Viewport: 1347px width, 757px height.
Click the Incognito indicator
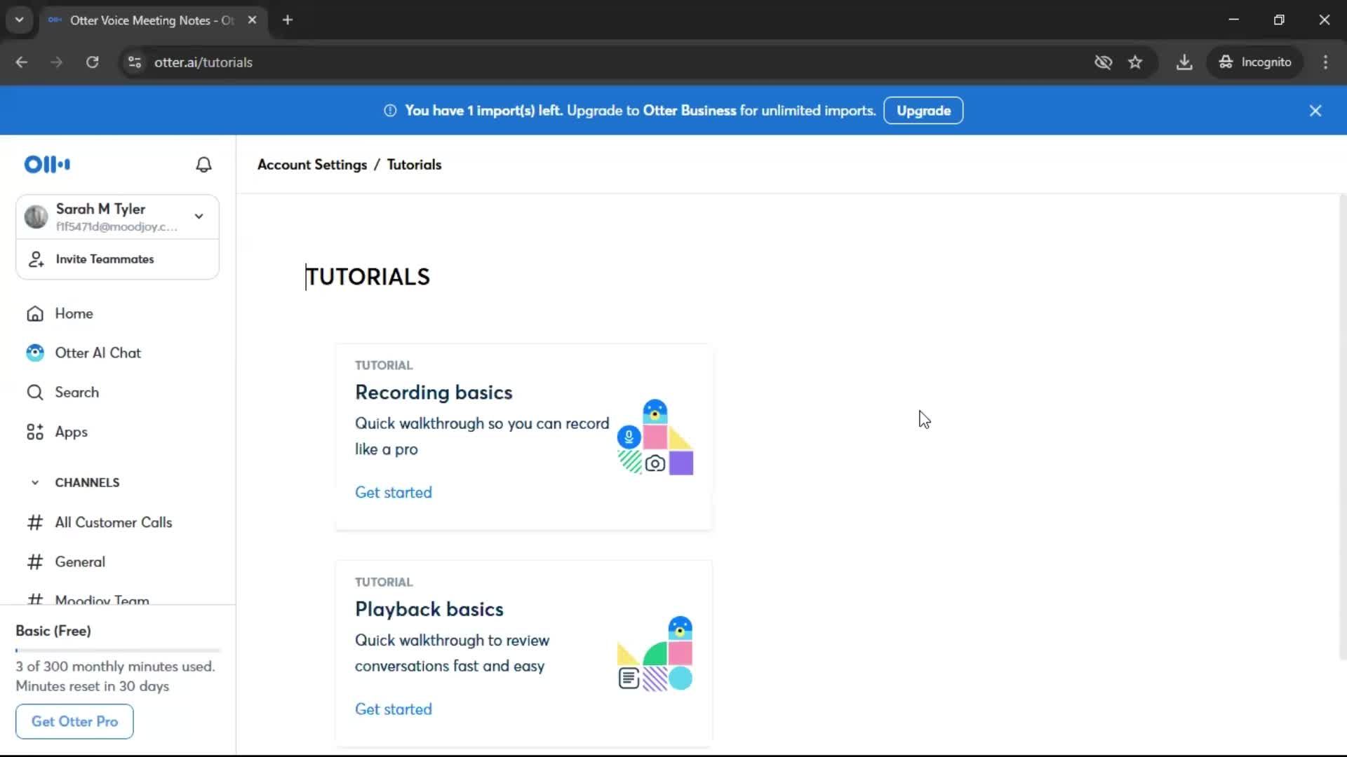(x=1255, y=62)
